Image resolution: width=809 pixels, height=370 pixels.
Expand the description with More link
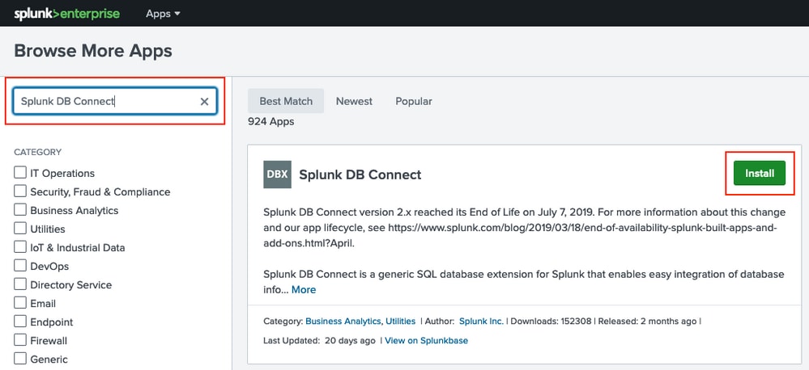304,290
